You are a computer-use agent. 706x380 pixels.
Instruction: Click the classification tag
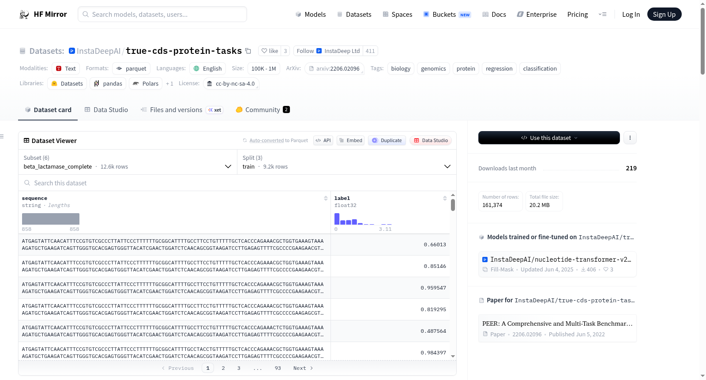(540, 69)
